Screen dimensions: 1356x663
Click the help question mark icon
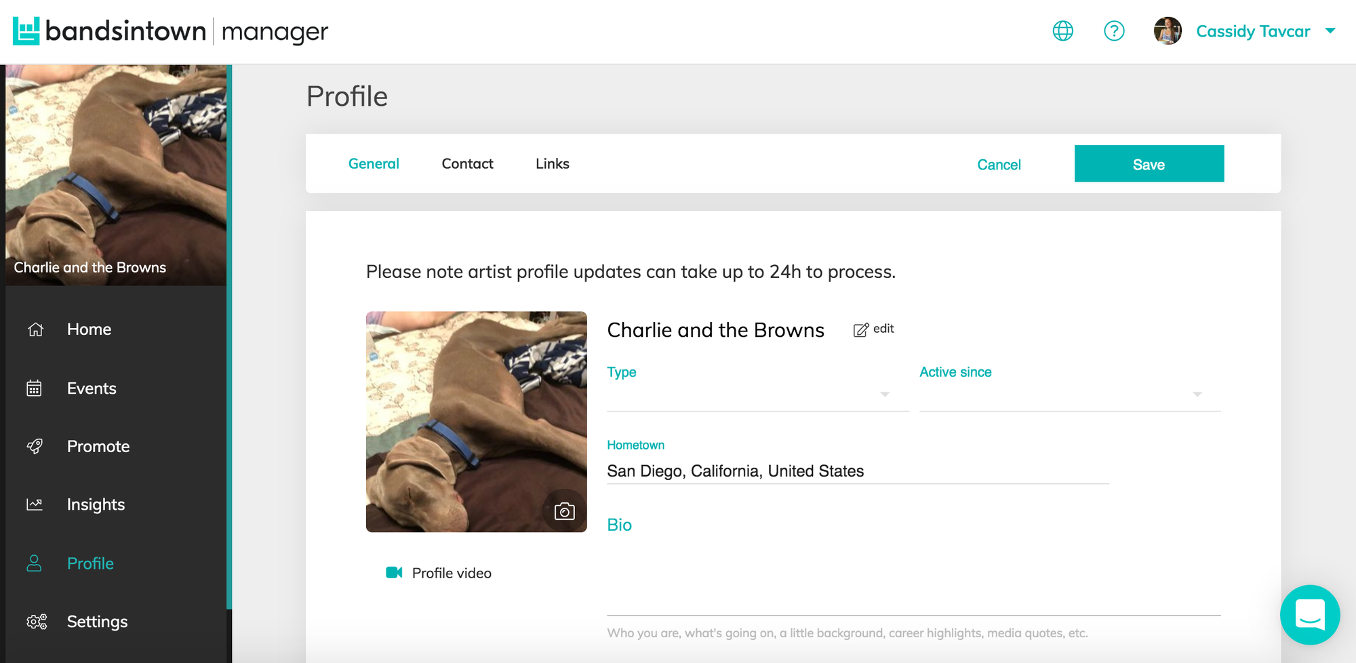coord(1114,31)
